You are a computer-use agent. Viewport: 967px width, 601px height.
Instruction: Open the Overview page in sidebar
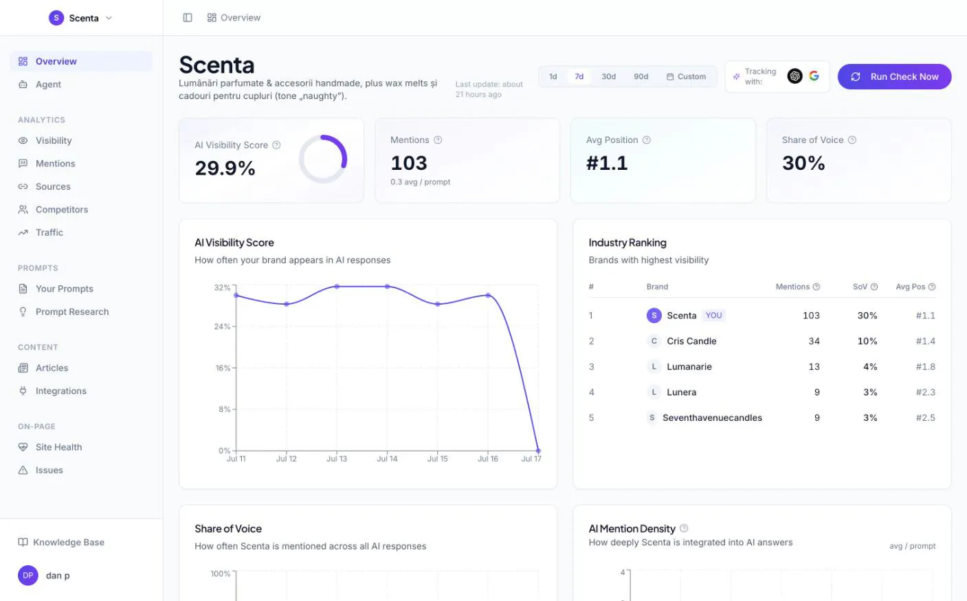coord(81,61)
